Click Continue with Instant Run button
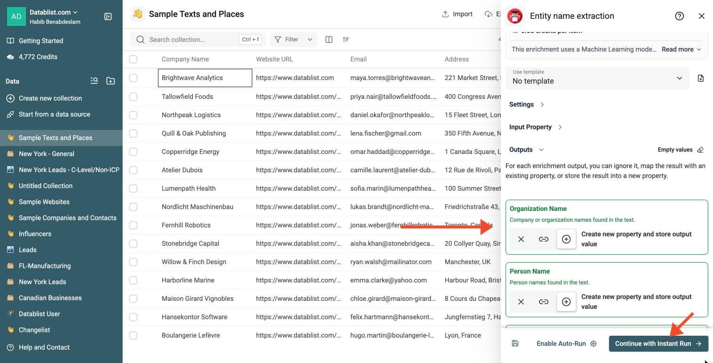 [658, 344]
